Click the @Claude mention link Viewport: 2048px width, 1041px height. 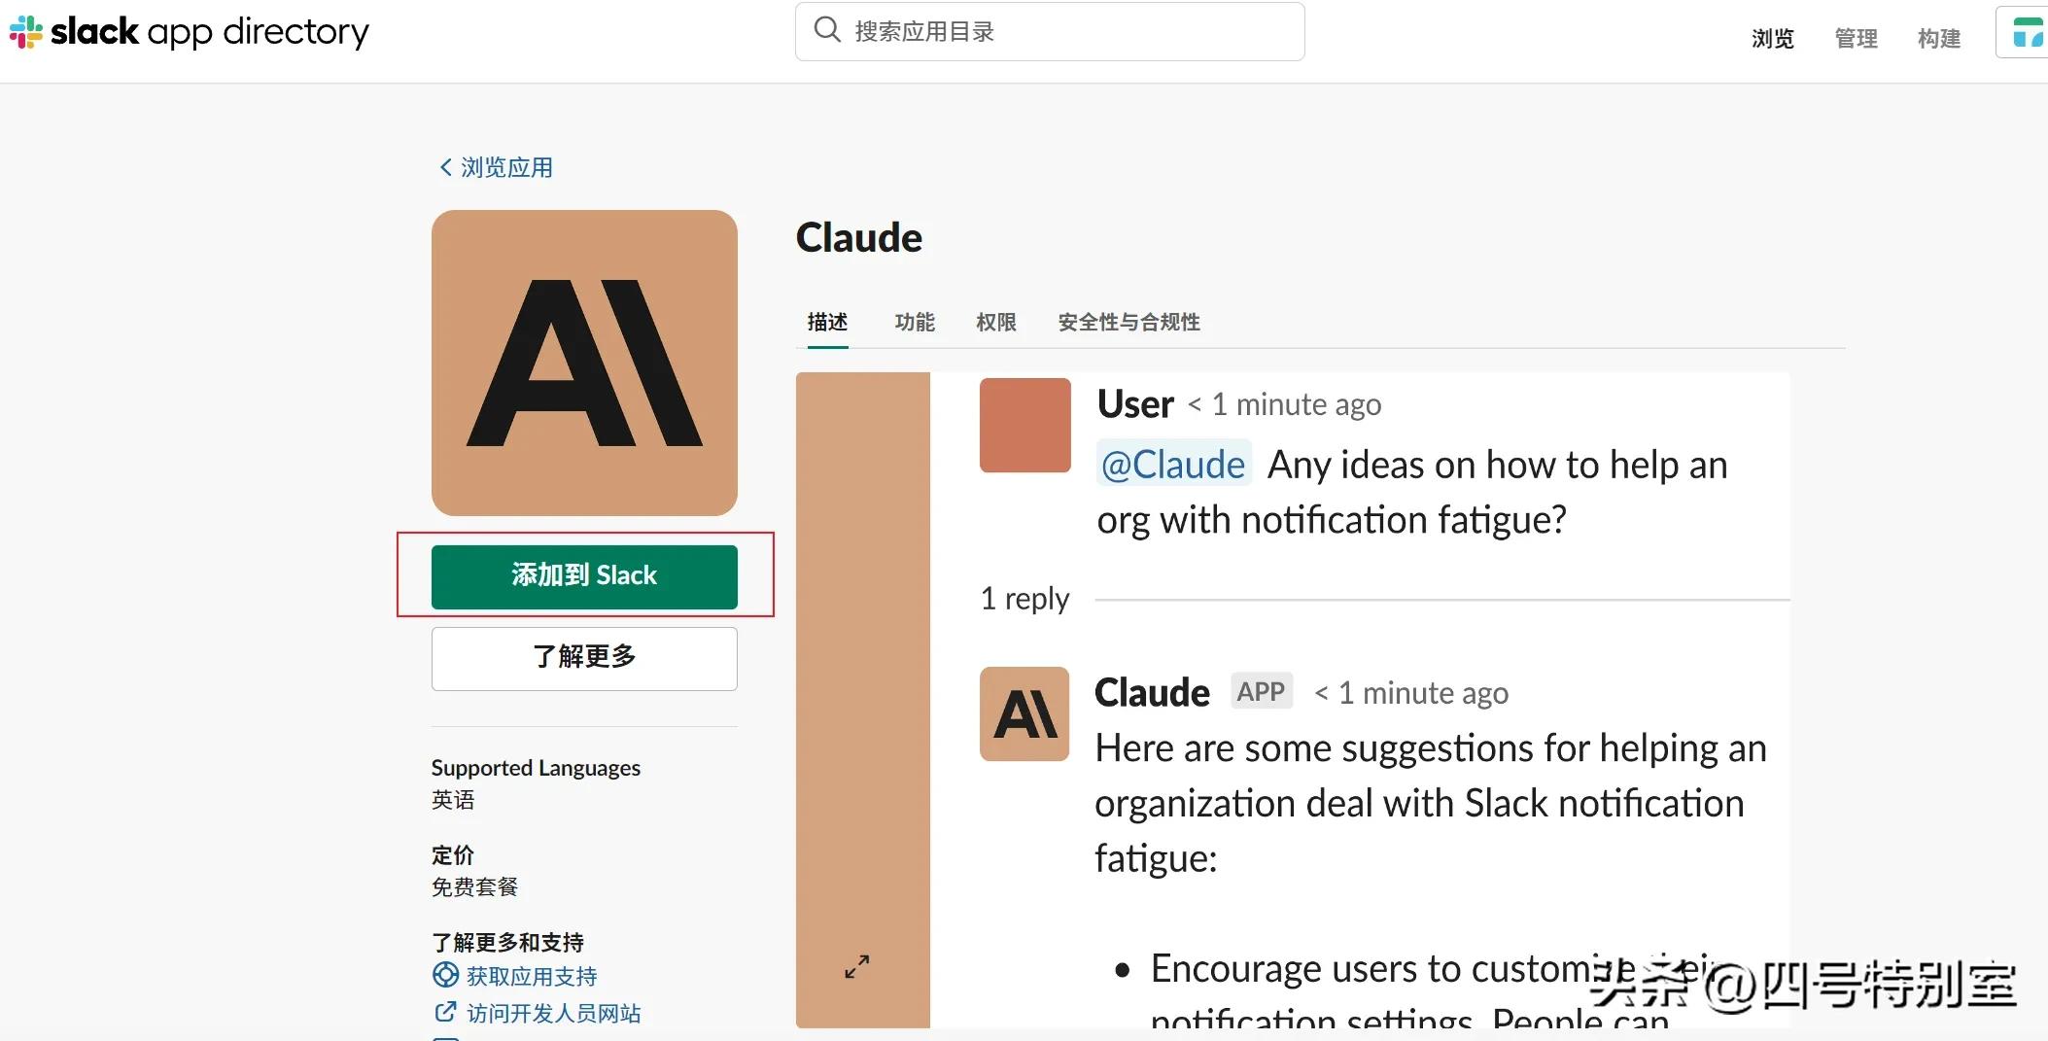[1173, 465]
